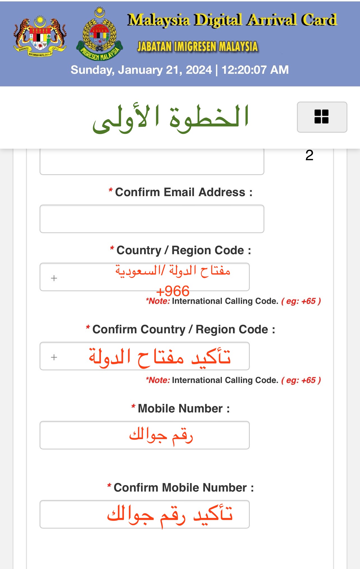This screenshot has width=360, height=569.
Task: Click the Confirm Email Address label
Action: [181, 192]
